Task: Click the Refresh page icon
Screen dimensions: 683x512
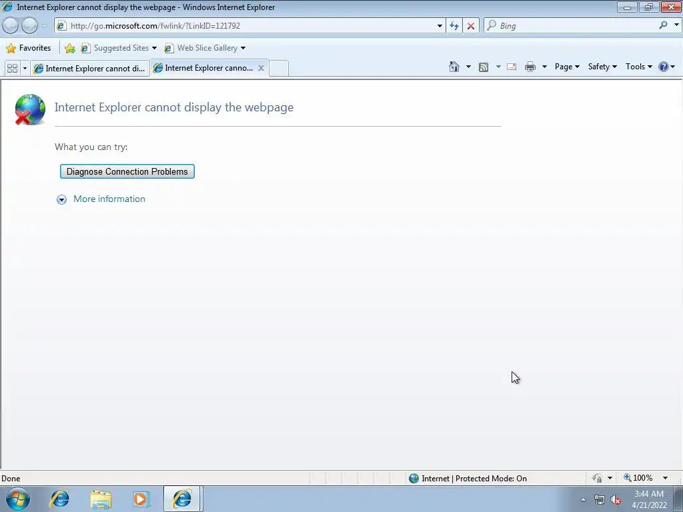Action: pyautogui.click(x=454, y=26)
